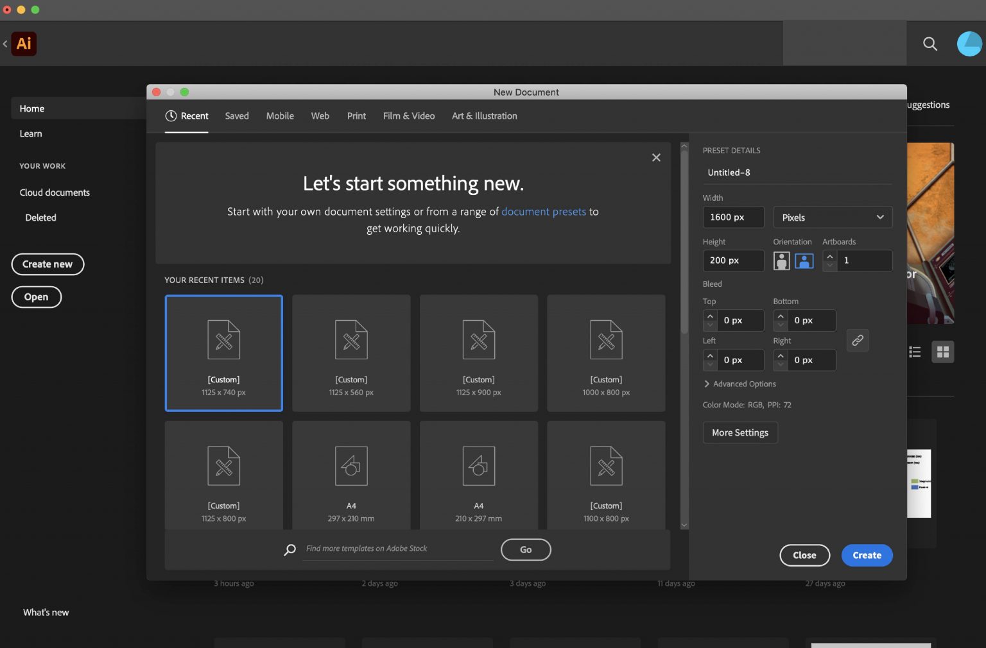Dismiss the 'Let's start something new' banner

pos(656,157)
